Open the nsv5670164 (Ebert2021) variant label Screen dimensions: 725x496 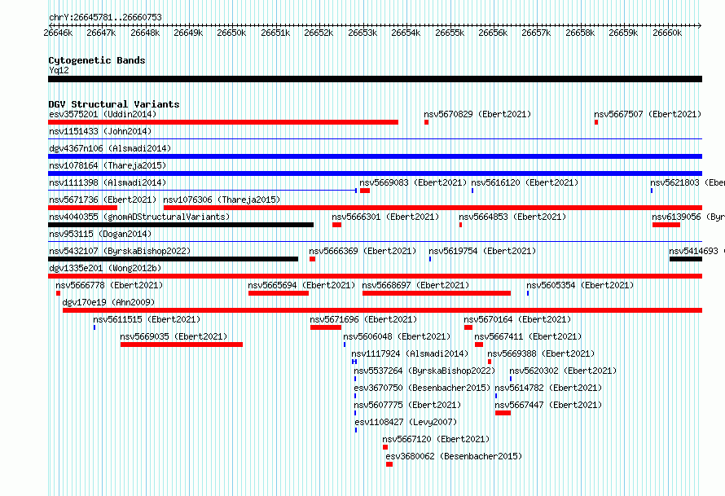coord(517,319)
